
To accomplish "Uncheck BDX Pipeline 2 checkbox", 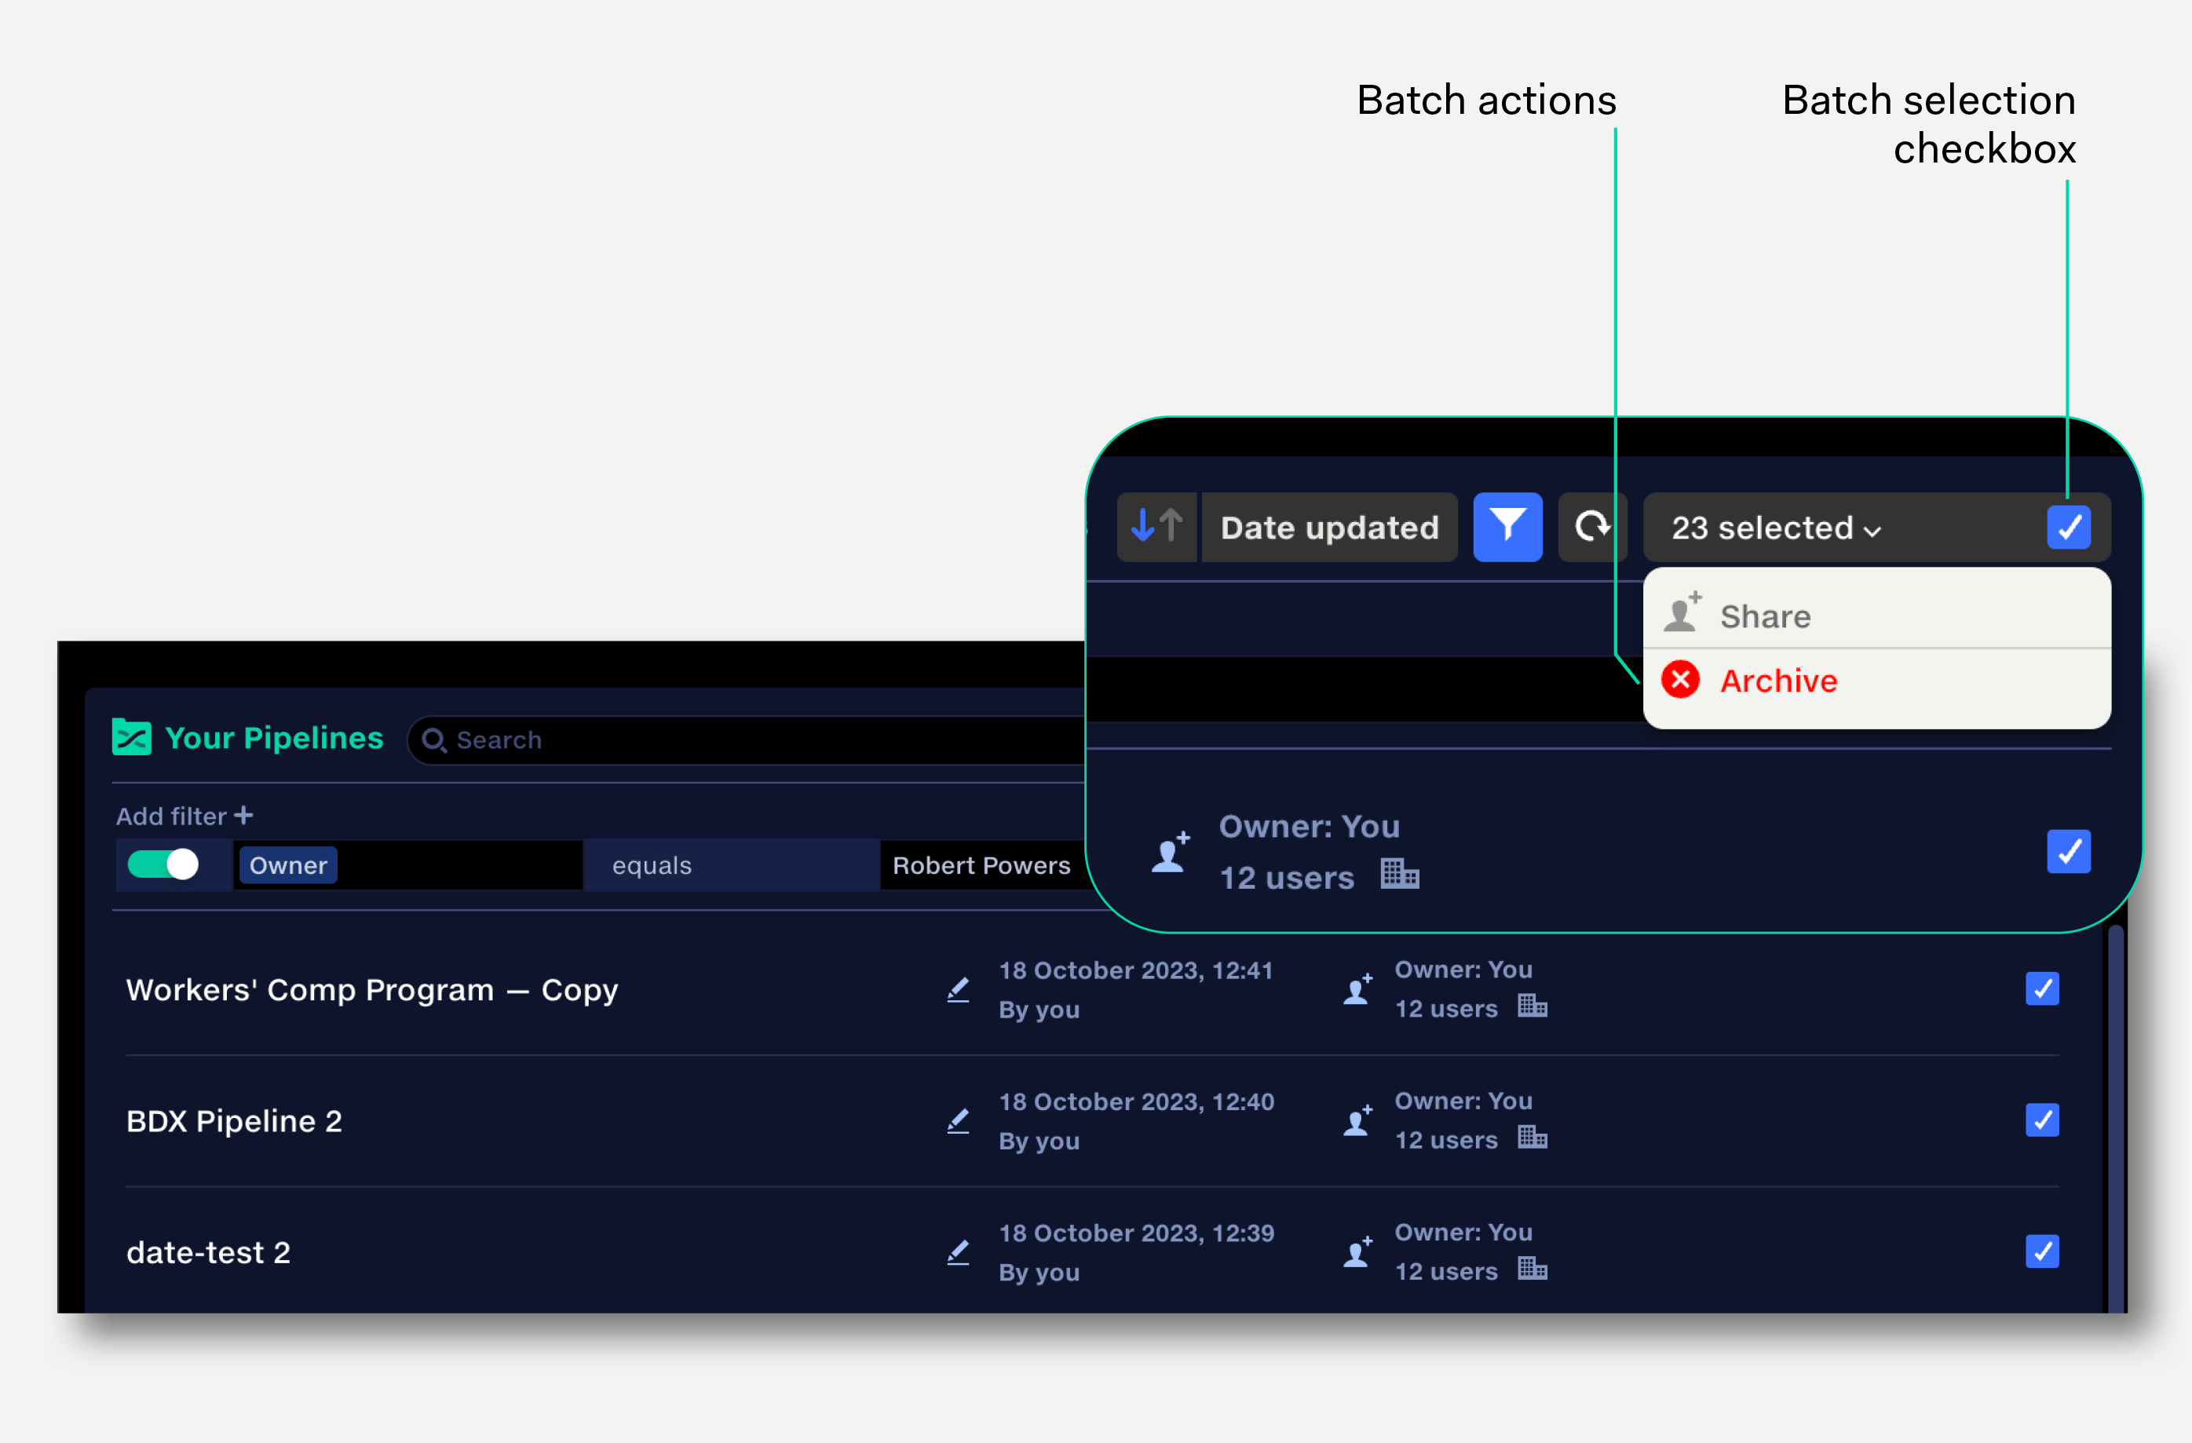I will [2042, 1120].
